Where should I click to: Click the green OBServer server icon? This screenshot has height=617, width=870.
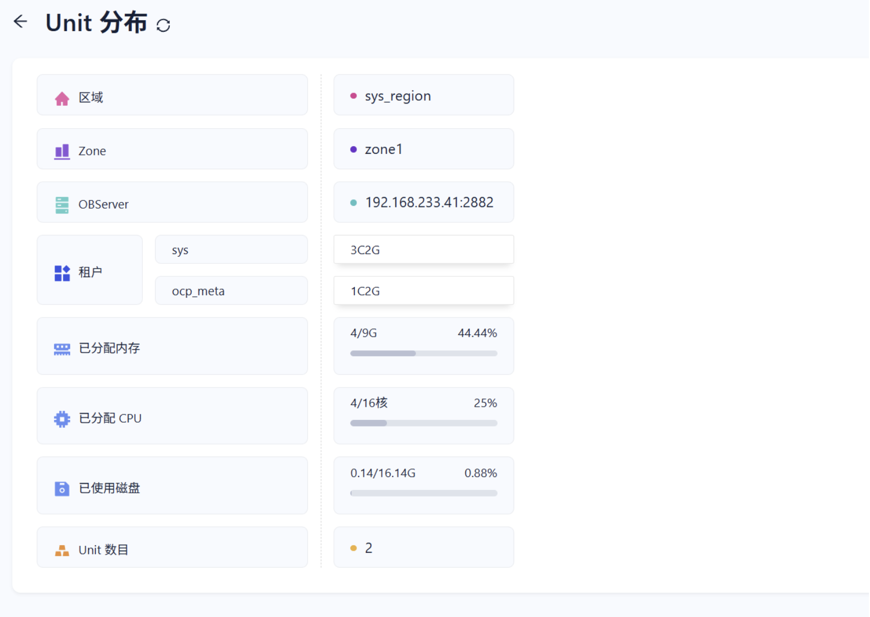pyautogui.click(x=62, y=205)
